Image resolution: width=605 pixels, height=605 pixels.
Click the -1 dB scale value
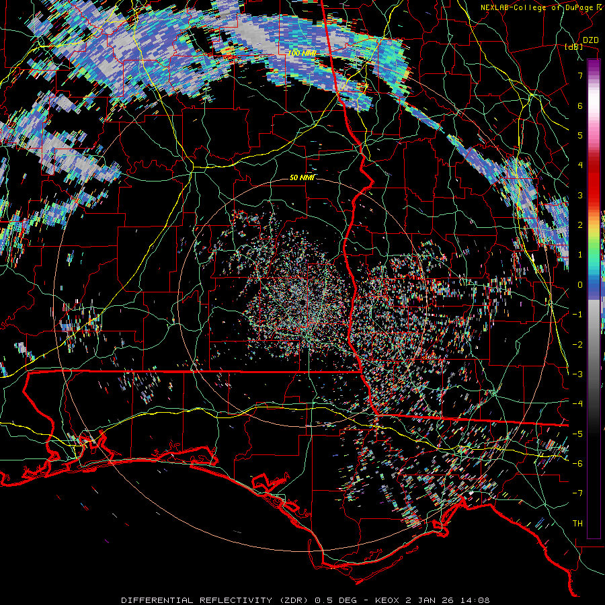pyautogui.click(x=577, y=315)
